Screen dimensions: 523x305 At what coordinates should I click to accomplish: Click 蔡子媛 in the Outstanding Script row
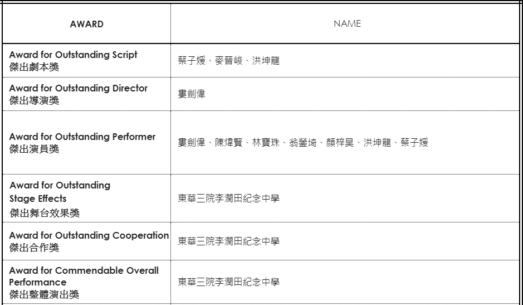point(191,60)
